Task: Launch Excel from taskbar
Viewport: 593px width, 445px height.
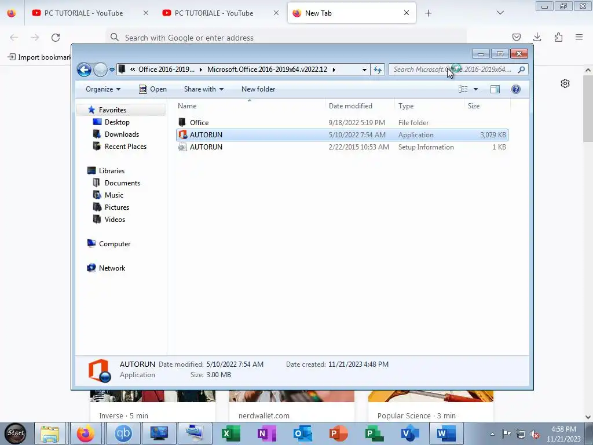Action: coord(230,433)
